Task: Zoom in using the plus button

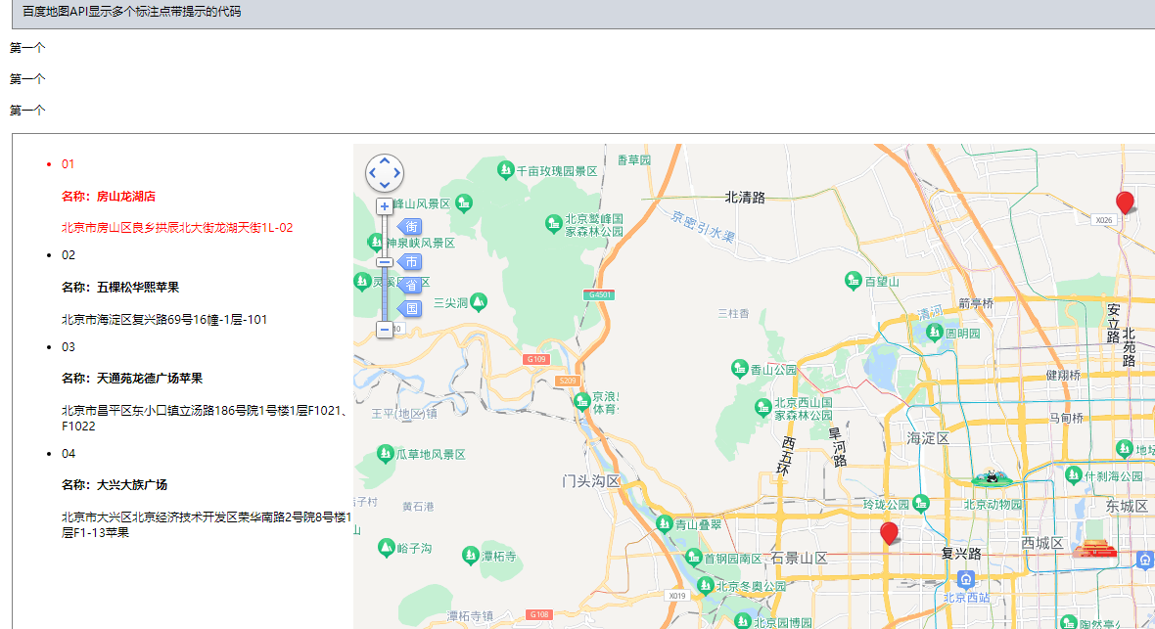Action: click(x=385, y=206)
